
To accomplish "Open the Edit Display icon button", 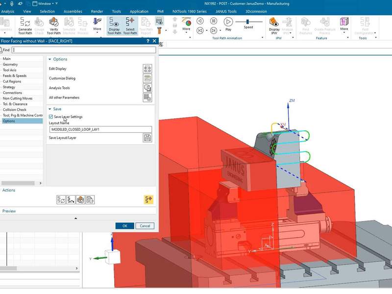I will click(x=147, y=69).
